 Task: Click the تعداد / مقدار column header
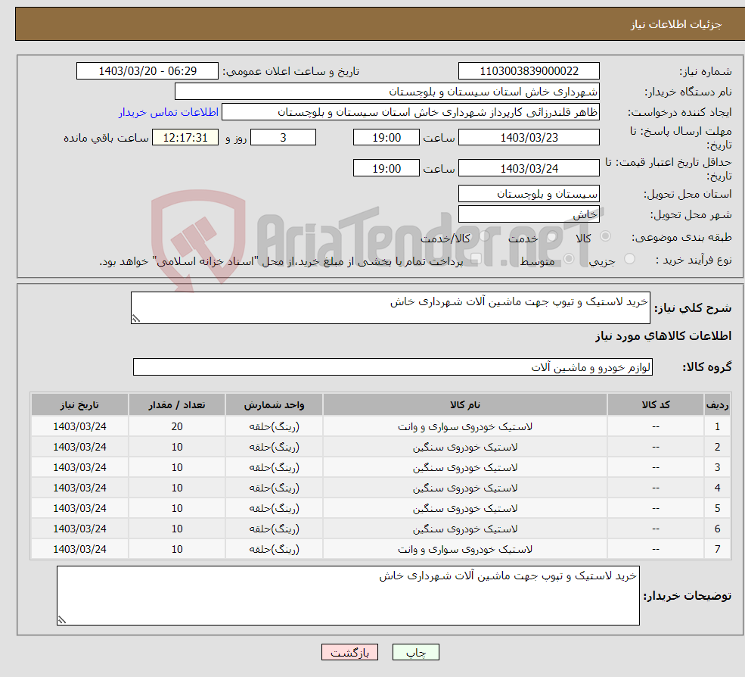(x=177, y=404)
